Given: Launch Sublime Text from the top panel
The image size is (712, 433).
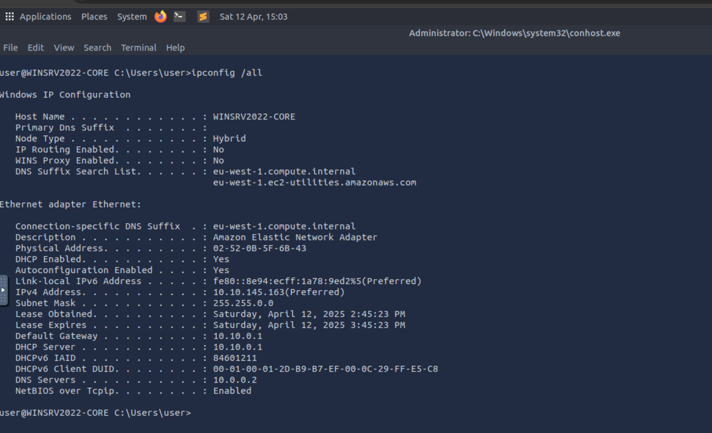Looking at the screenshot, I should (203, 17).
